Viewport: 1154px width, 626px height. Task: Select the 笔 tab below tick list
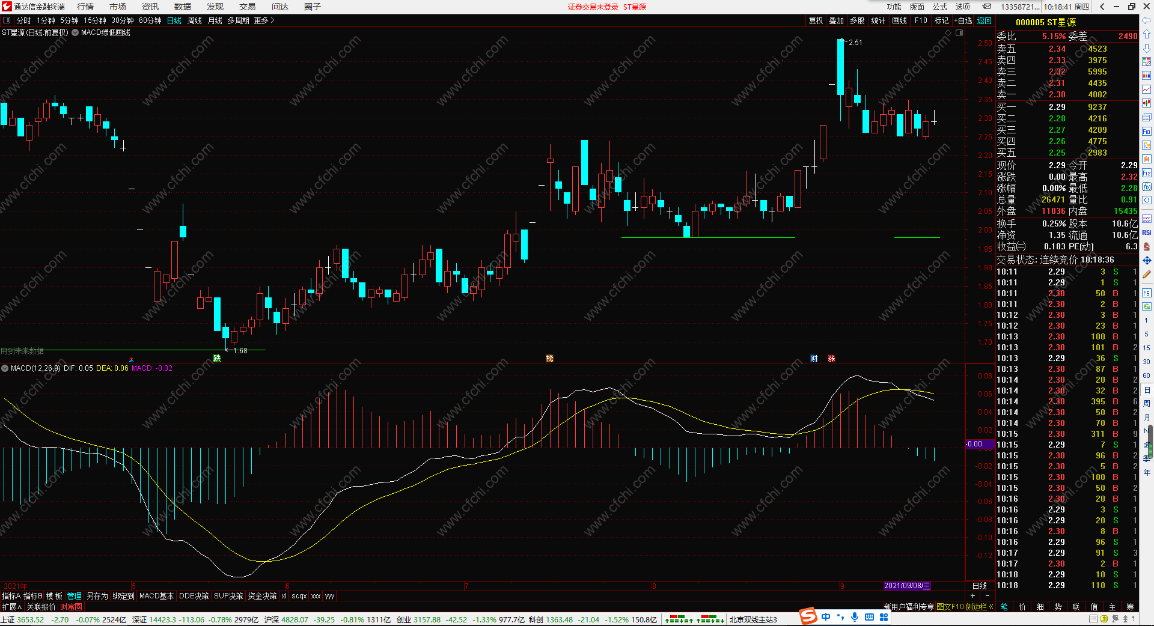click(1004, 607)
